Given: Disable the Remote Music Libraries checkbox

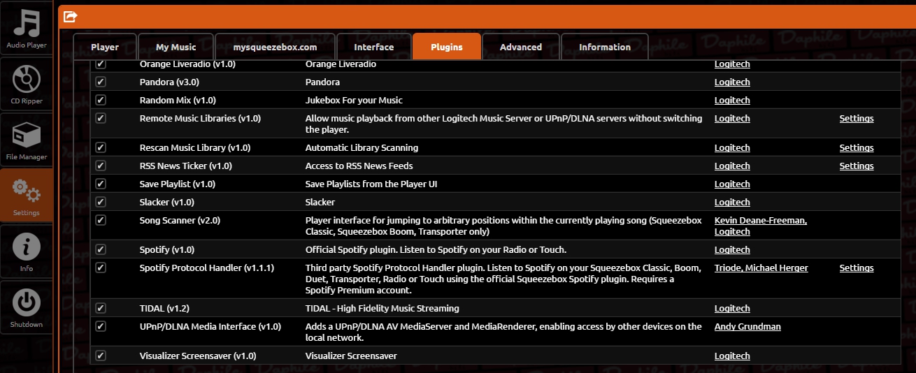Looking at the screenshot, I should click(101, 118).
